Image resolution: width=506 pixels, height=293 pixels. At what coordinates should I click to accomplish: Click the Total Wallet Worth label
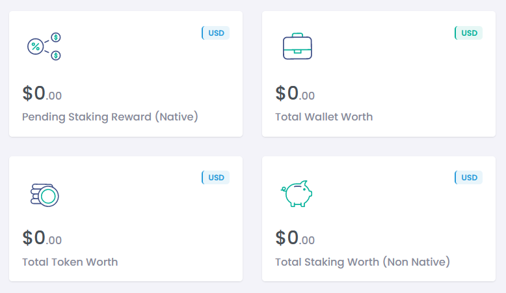(x=324, y=117)
